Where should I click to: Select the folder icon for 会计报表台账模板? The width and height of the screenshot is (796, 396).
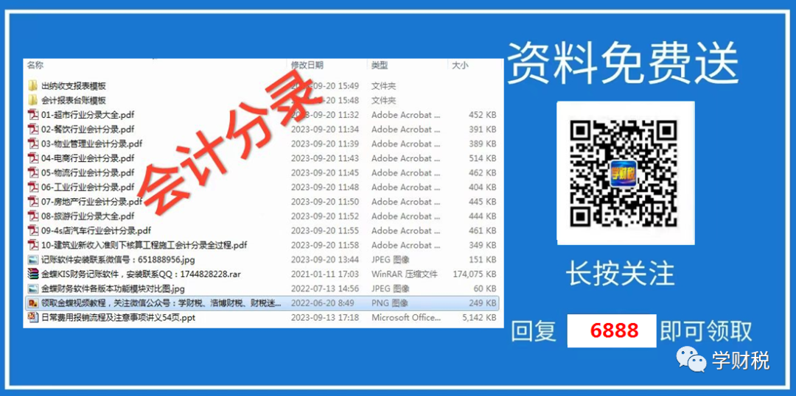(x=33, y=100)
